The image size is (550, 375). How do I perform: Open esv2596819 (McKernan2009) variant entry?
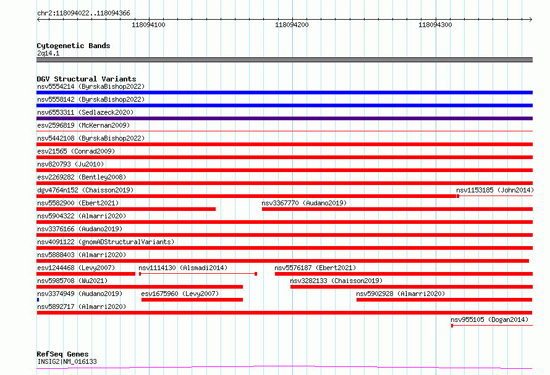[x=83, y=125]
